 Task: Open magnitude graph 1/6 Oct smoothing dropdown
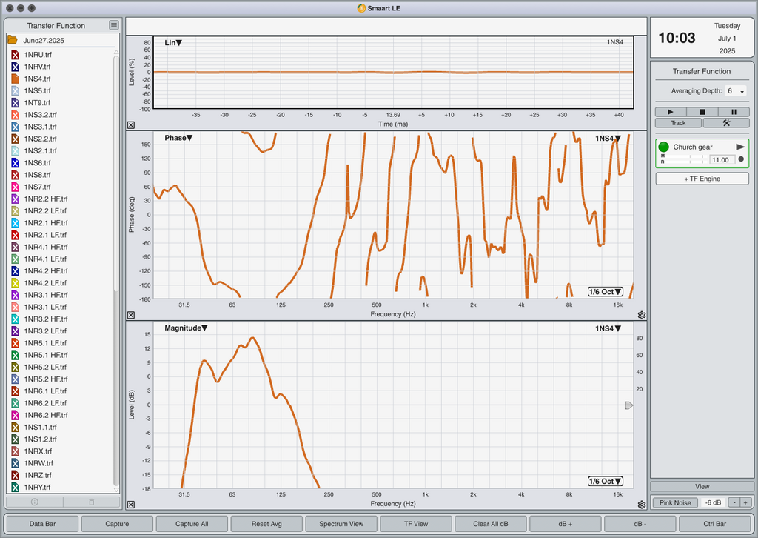pyautogui.click(x=606, y=482)
